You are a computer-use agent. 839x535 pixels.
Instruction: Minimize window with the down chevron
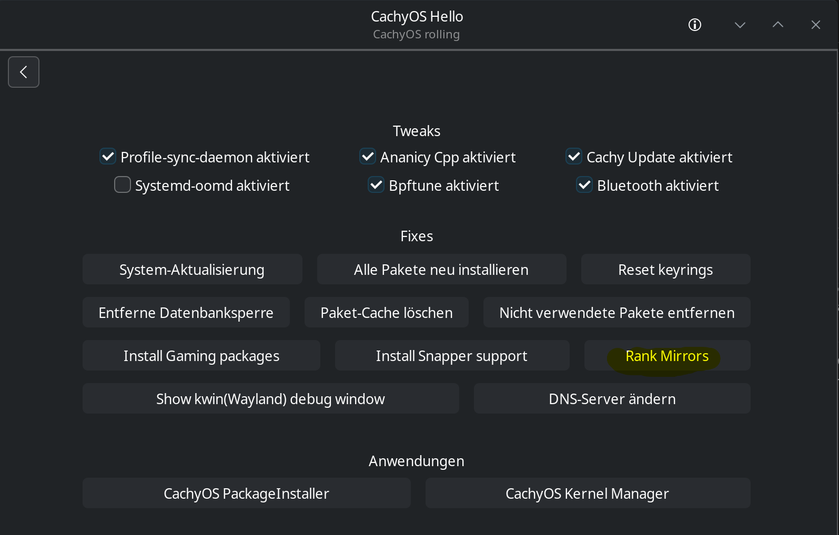coord(740,25)
